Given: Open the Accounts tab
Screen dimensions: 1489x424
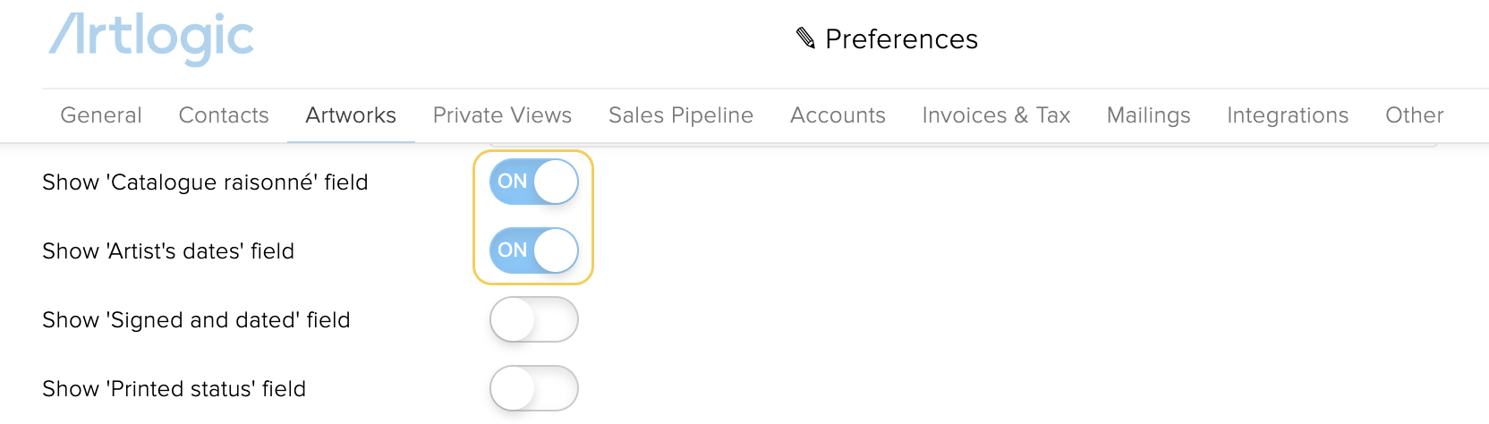Looking at the screenshot, I should pos(838,115).
